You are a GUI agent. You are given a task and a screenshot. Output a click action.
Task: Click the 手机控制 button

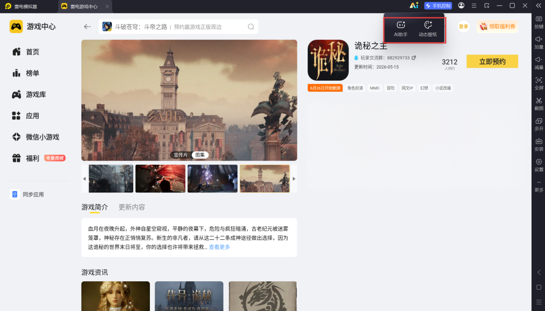click(x=438, y=6)
